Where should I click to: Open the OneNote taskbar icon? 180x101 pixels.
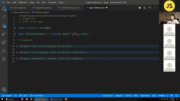pyautogui.click(x=22, y=99)
